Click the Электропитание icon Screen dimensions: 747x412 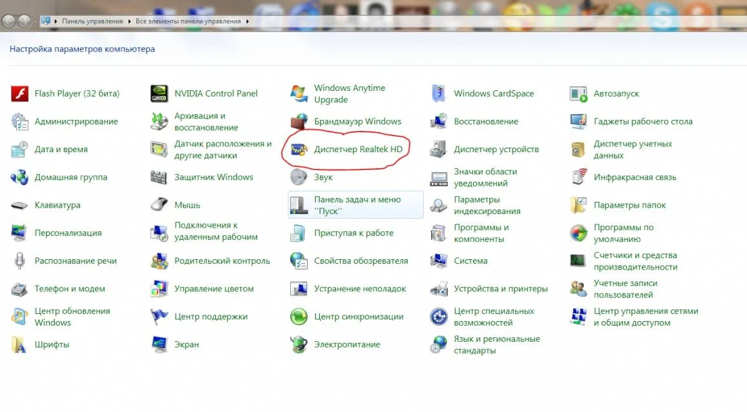point(299,344)
